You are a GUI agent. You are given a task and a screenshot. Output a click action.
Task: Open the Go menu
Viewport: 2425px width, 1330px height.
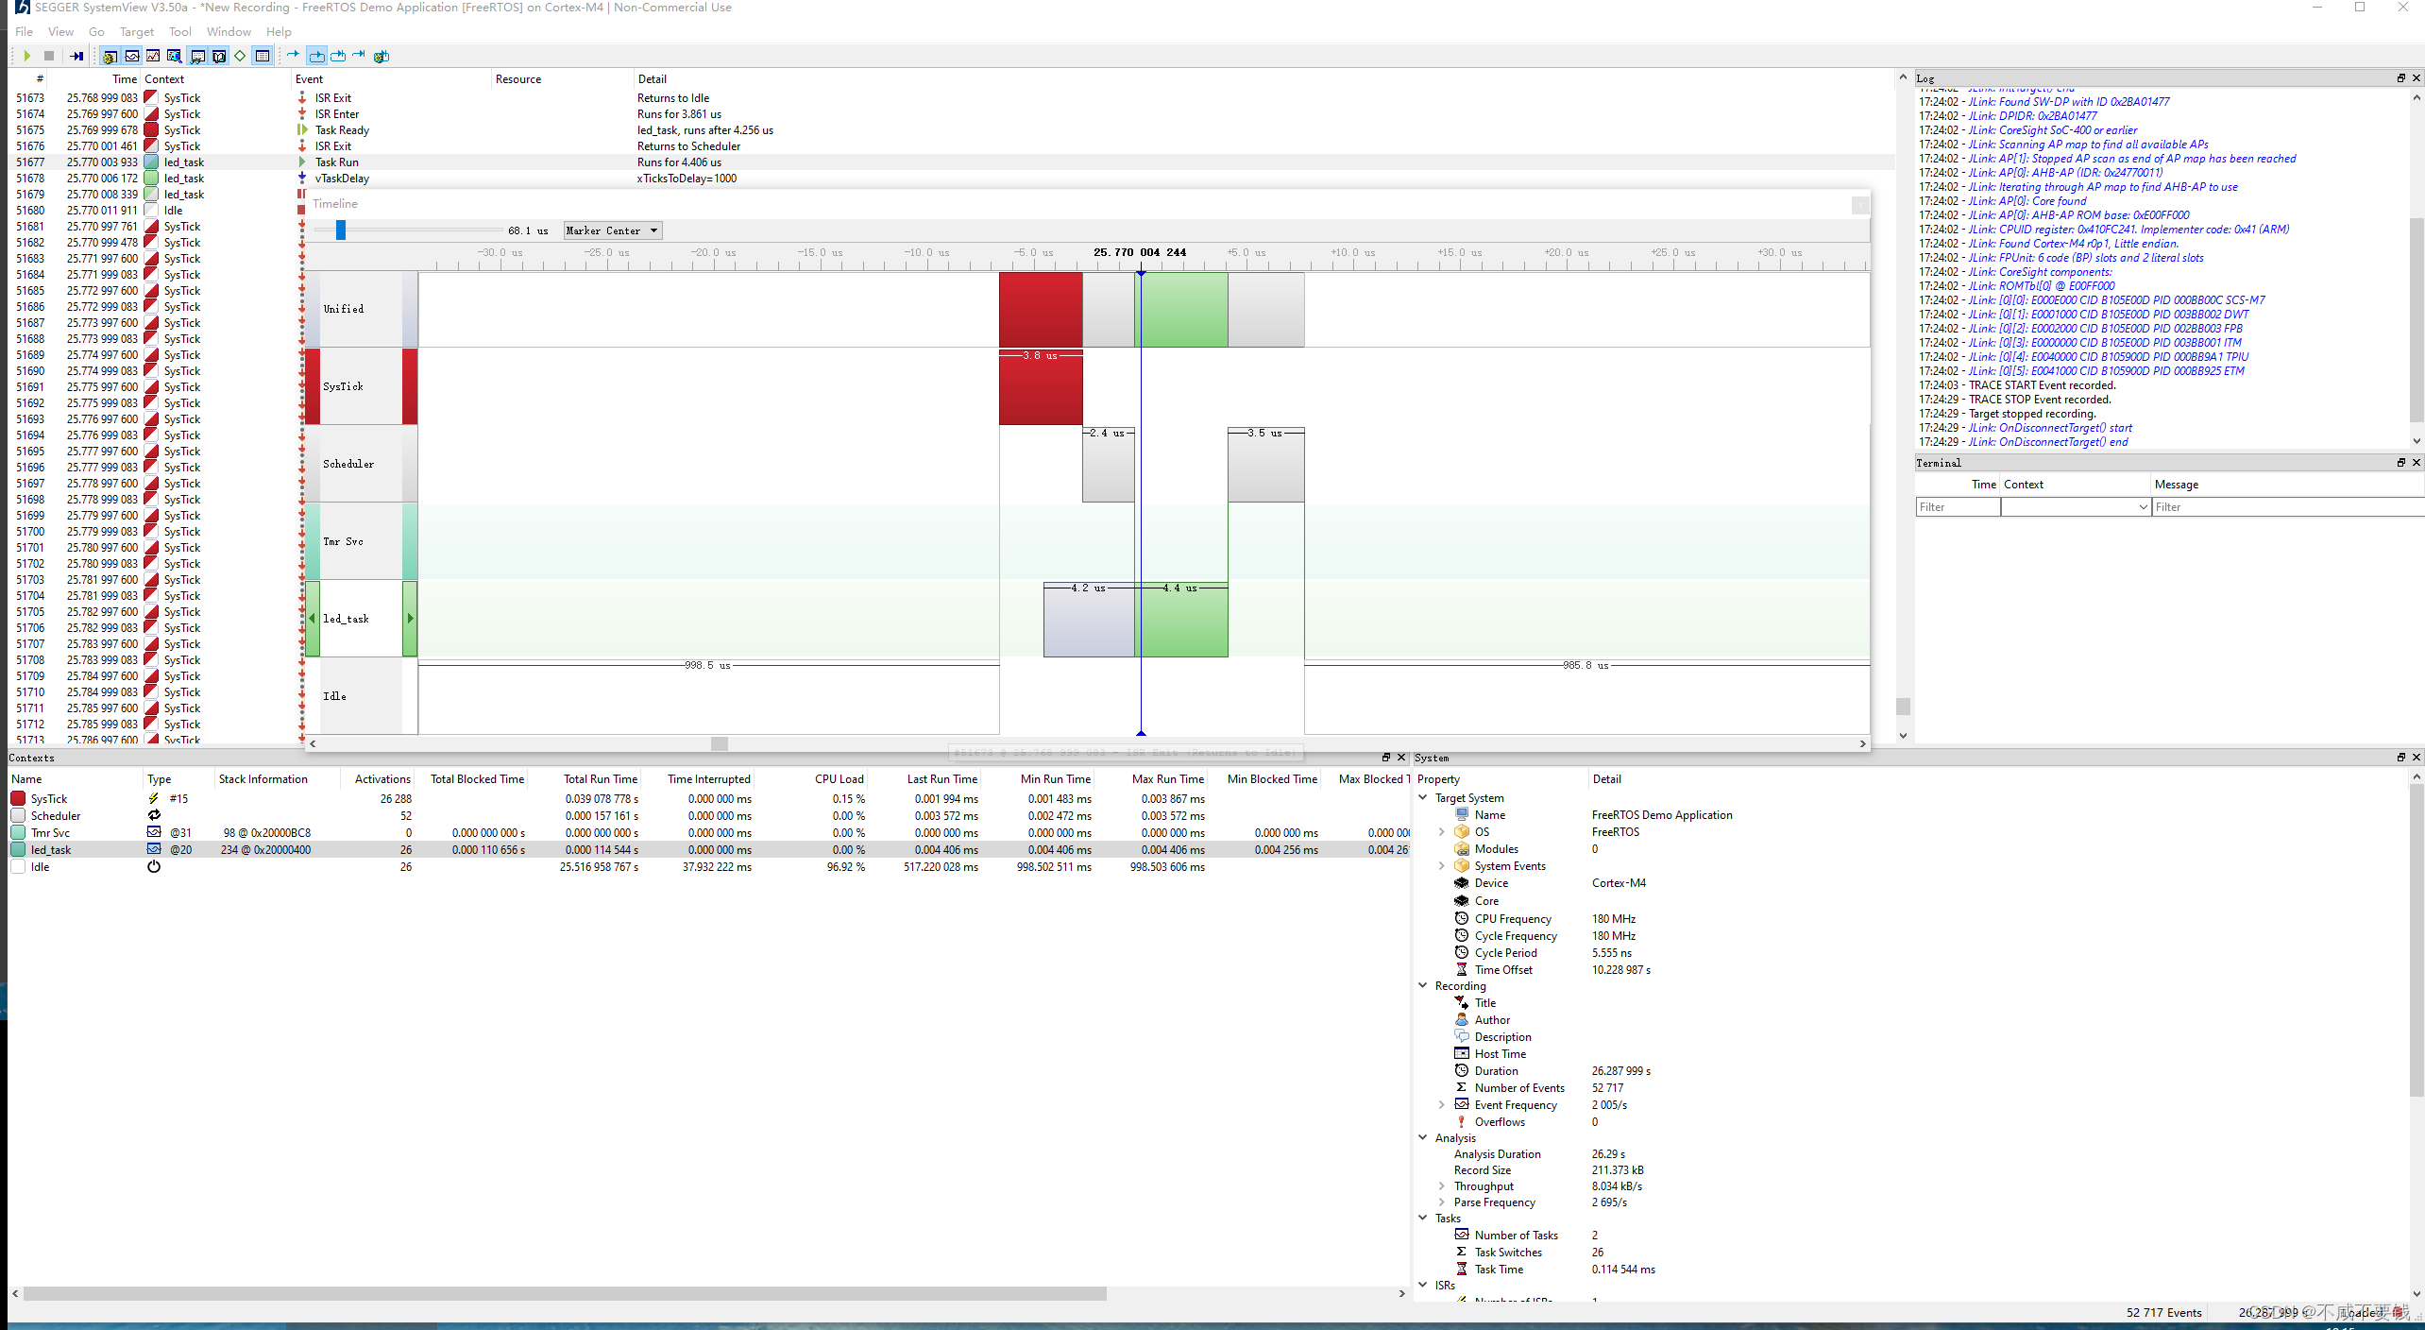pos(96,31)
